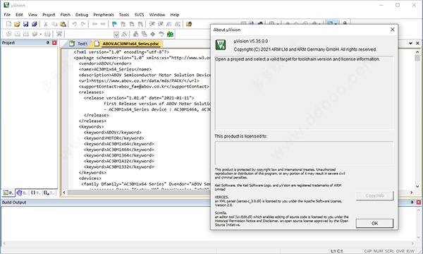Switch to the Functions panel tab
This screenshot has height=254, width=423.
tap(36, 193)
